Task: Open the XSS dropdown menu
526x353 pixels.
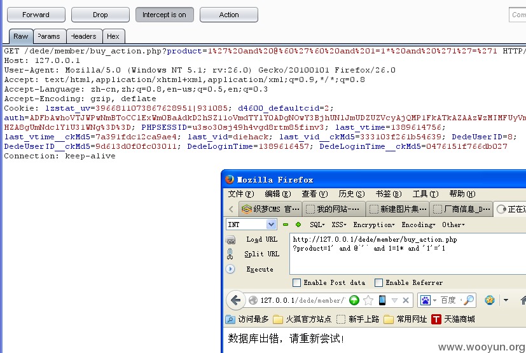Action: 339,225
